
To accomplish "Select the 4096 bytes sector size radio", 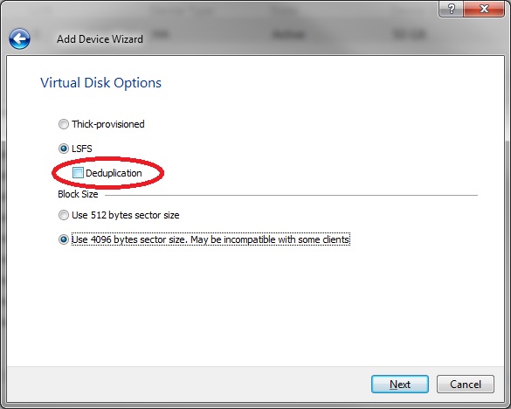I will click(64, 239).
